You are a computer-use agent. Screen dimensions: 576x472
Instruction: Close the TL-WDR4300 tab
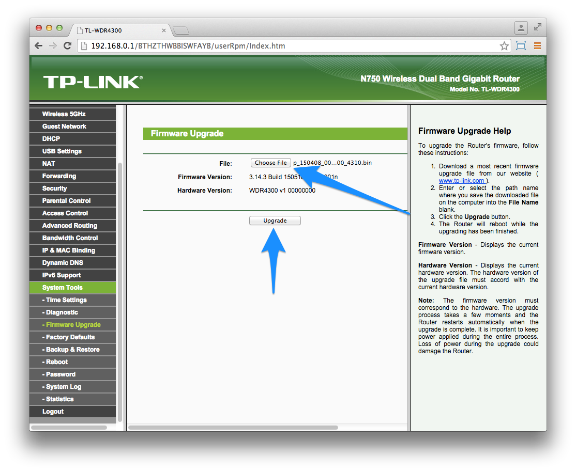[x=164, y=30]
